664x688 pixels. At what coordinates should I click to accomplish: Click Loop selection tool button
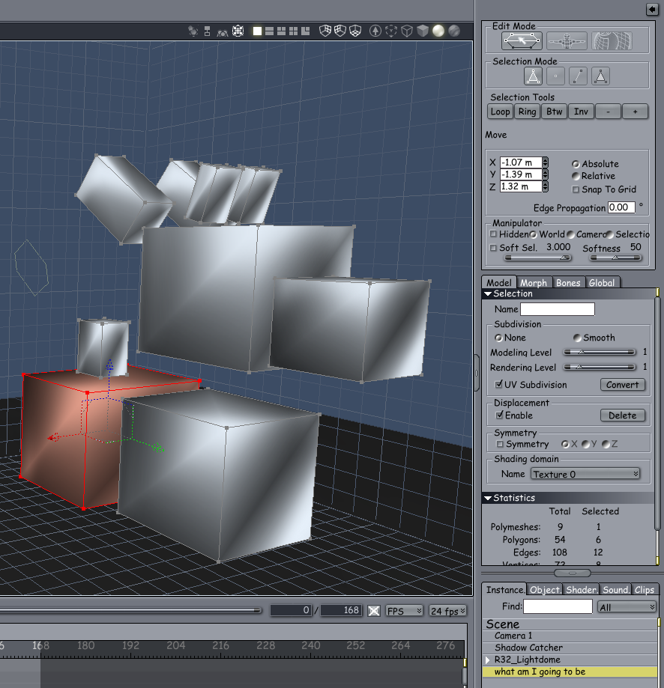click(x=500, y=112)
